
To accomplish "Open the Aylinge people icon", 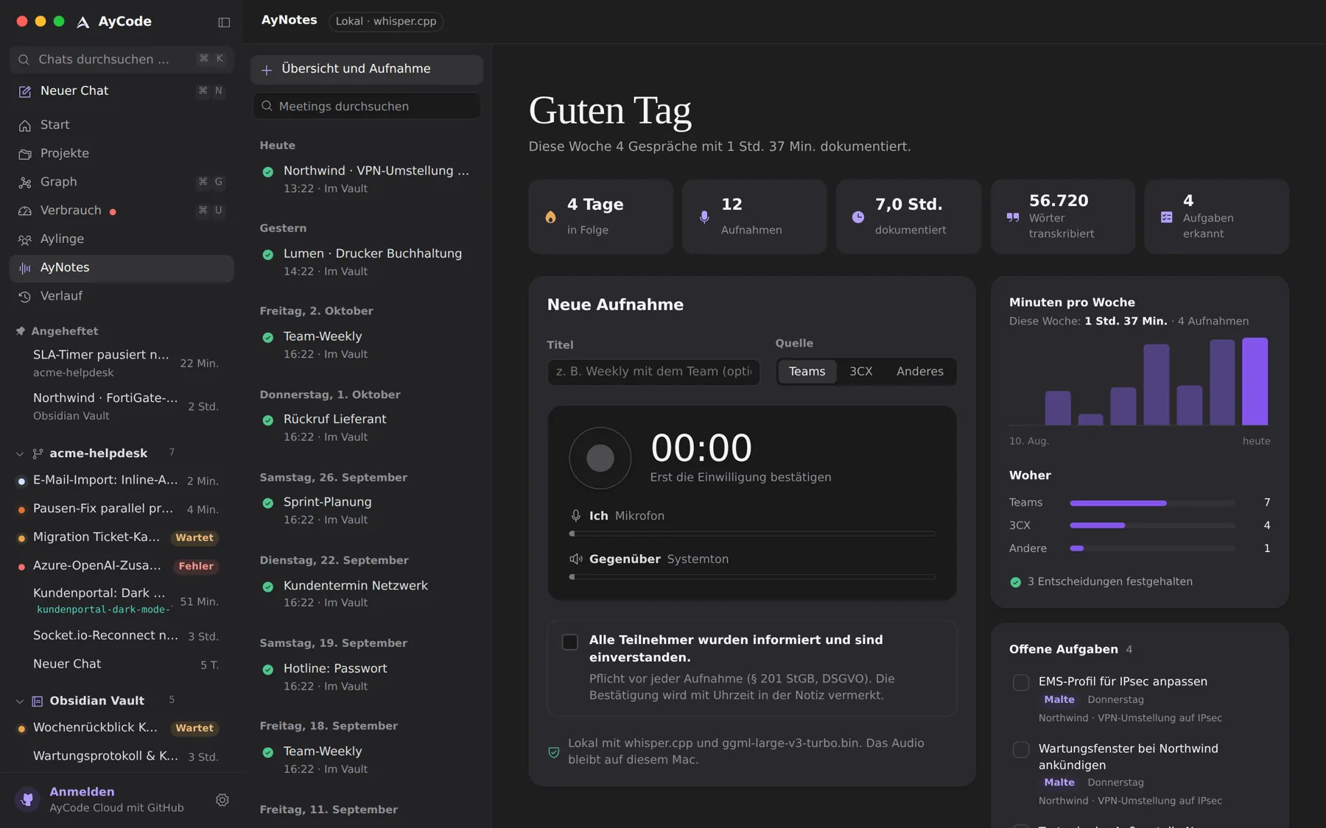I will point(25,240).
